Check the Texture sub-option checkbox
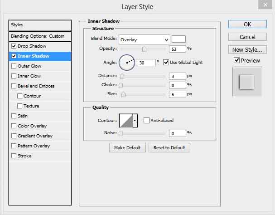 (19, 106)
